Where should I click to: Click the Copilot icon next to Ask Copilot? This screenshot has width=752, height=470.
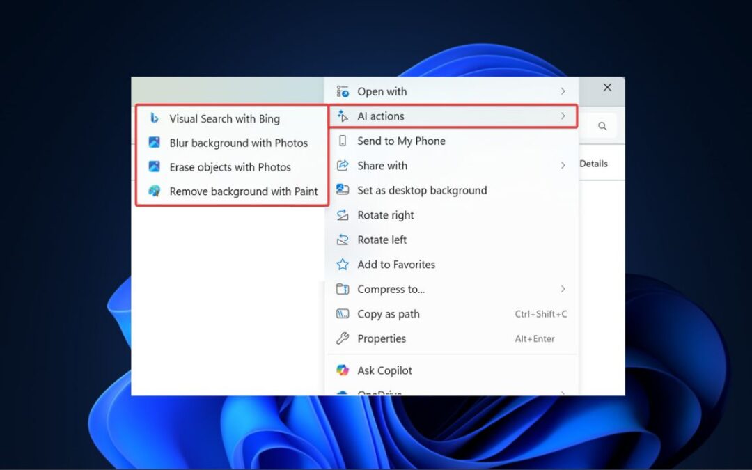[342, 370]
